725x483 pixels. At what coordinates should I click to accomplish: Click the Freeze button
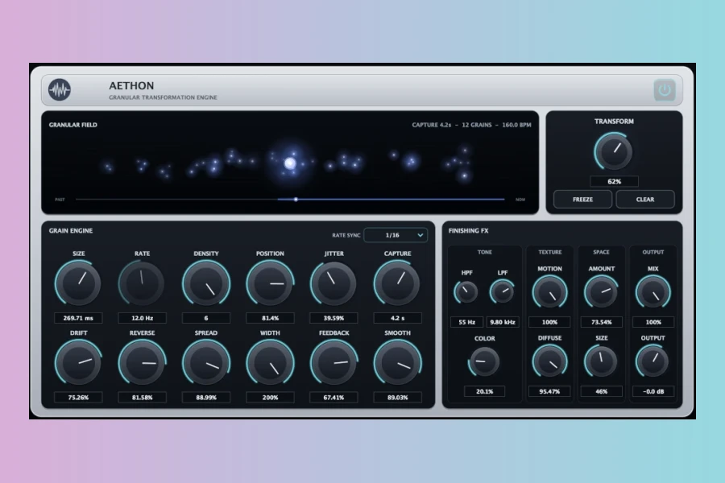click(582, 199)
